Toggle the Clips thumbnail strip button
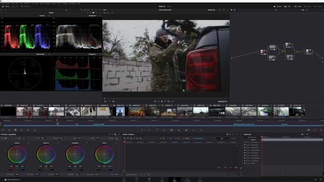This screenshot has width=324, height=182. pos(288,6)
